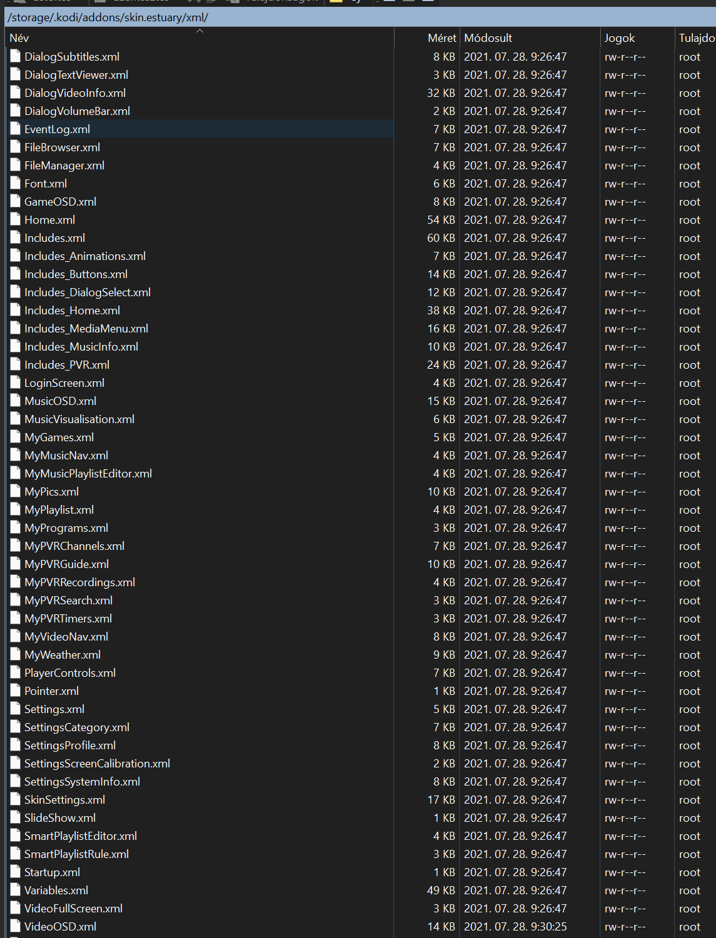Select the FileBrowser.xml file name
The width and height of the screenshot is (716, 938).
click(62, 147)
